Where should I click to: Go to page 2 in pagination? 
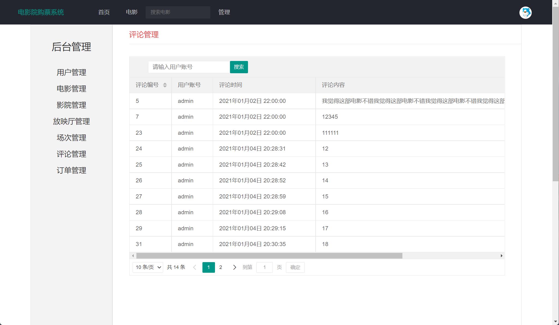coord(221,267)
